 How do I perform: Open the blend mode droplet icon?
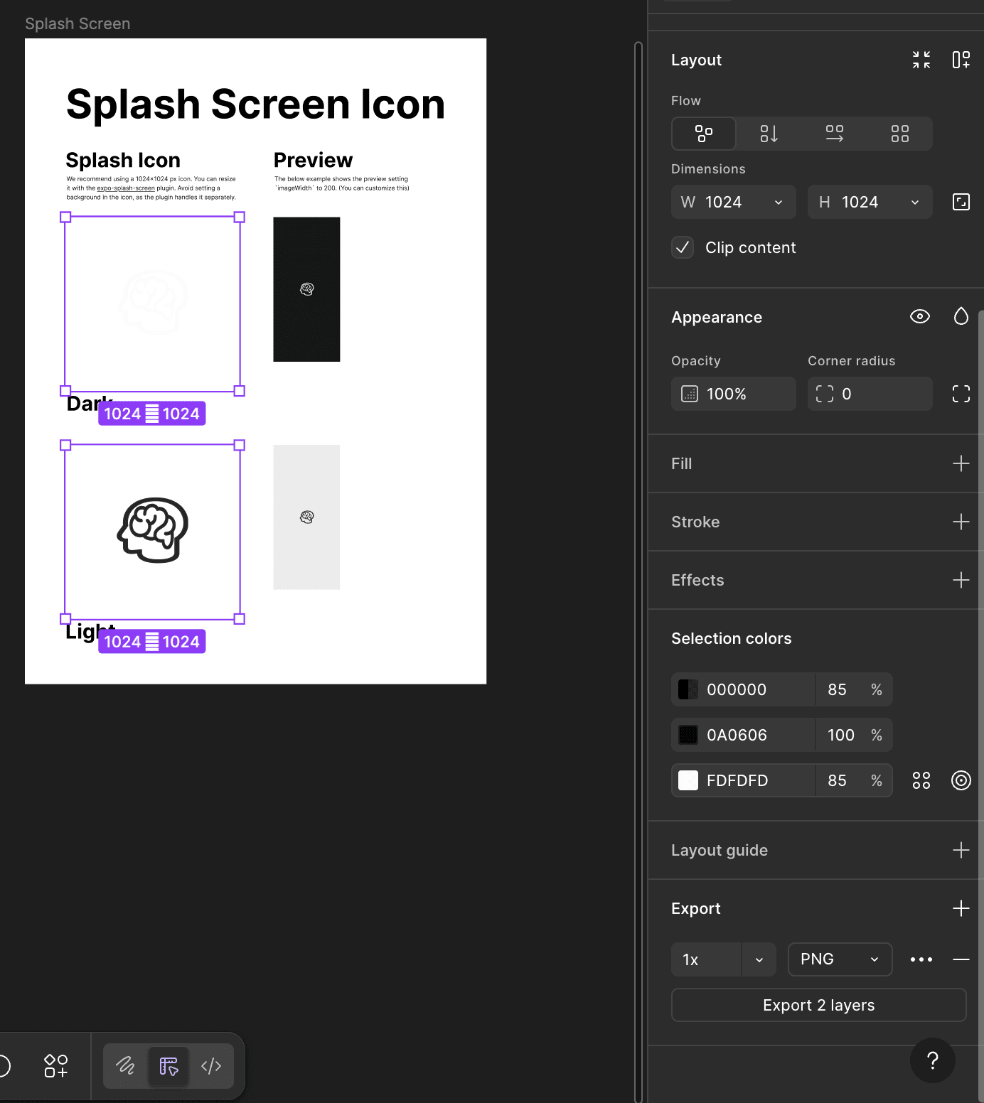(961, 317)
